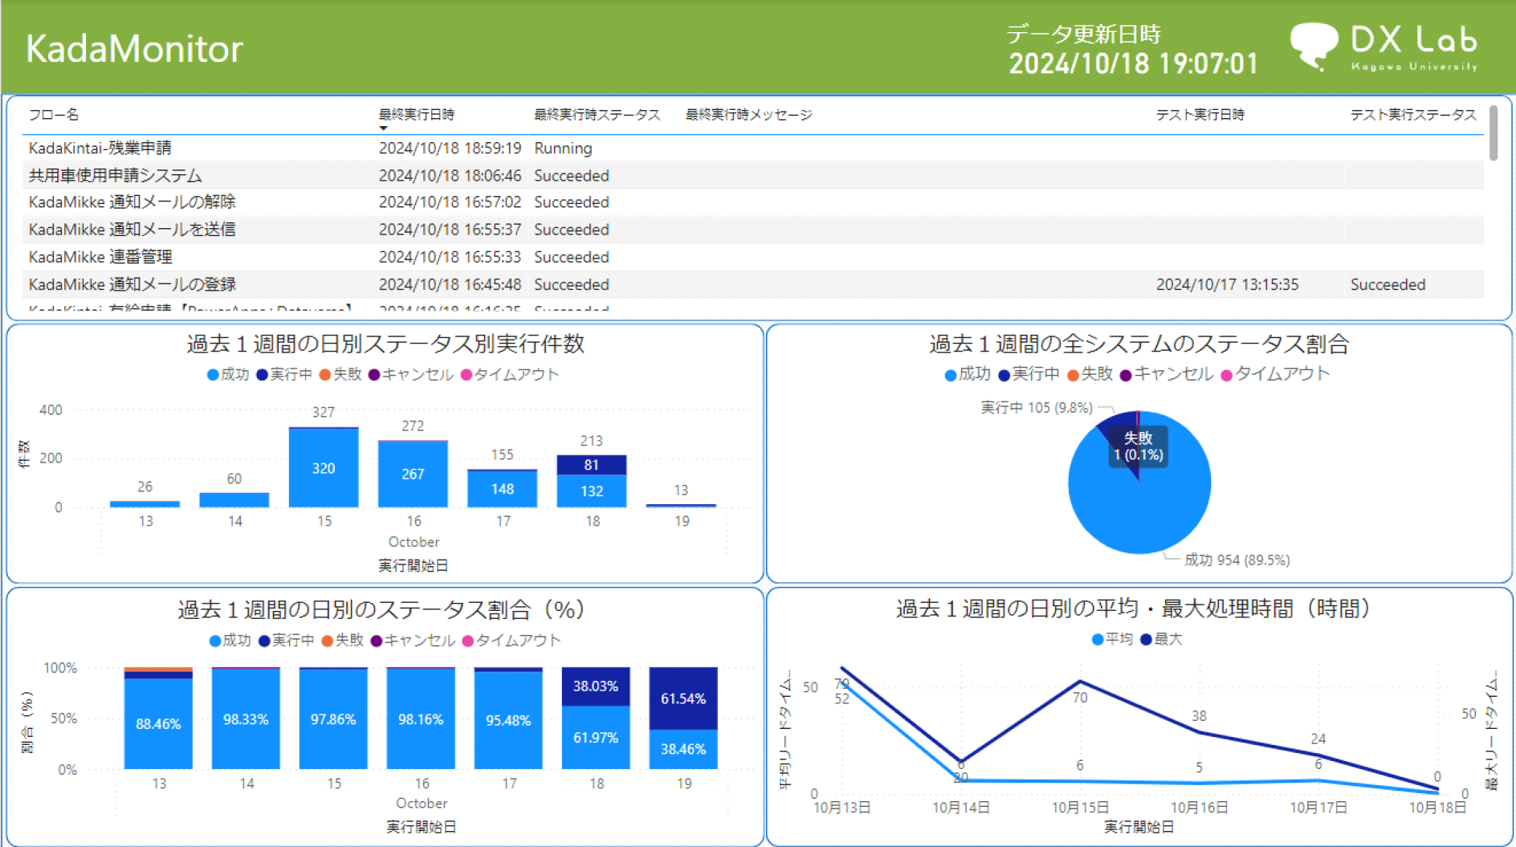Click 失敗 legend marker in 日別ステータス別実行件数 chart
The width and height of the screenshot is (1516, 847).
tap(324, 375)
